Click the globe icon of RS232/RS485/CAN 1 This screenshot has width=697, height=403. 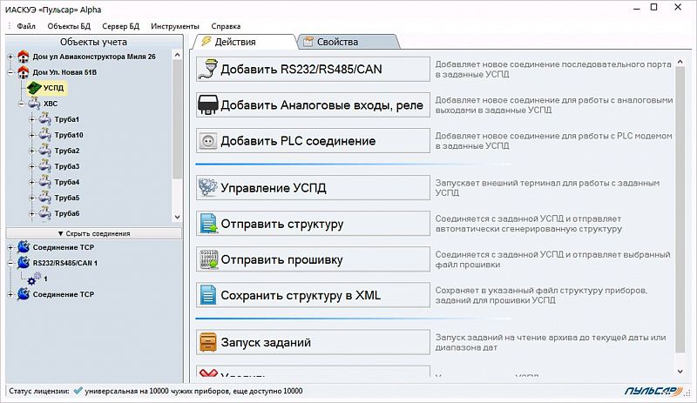click(24, 263)
